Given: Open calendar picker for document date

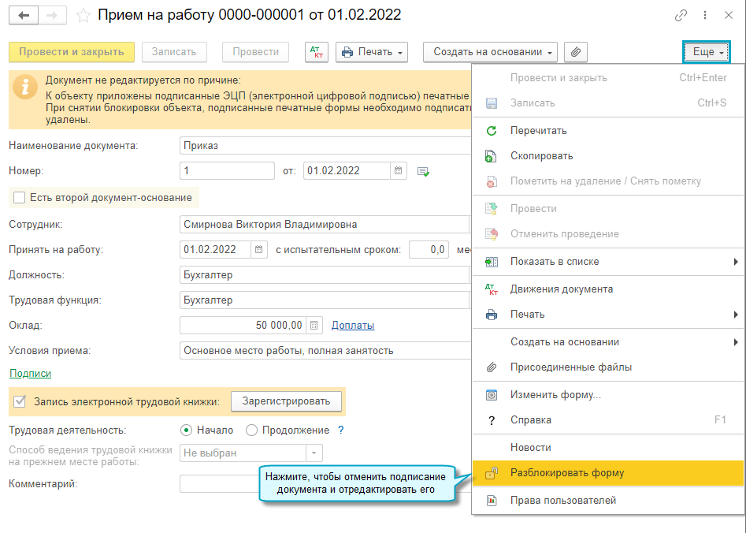Looking at the screenshot, I should click(399, 170).
